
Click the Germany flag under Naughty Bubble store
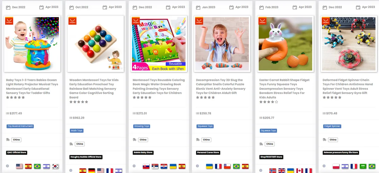(92, 170)
